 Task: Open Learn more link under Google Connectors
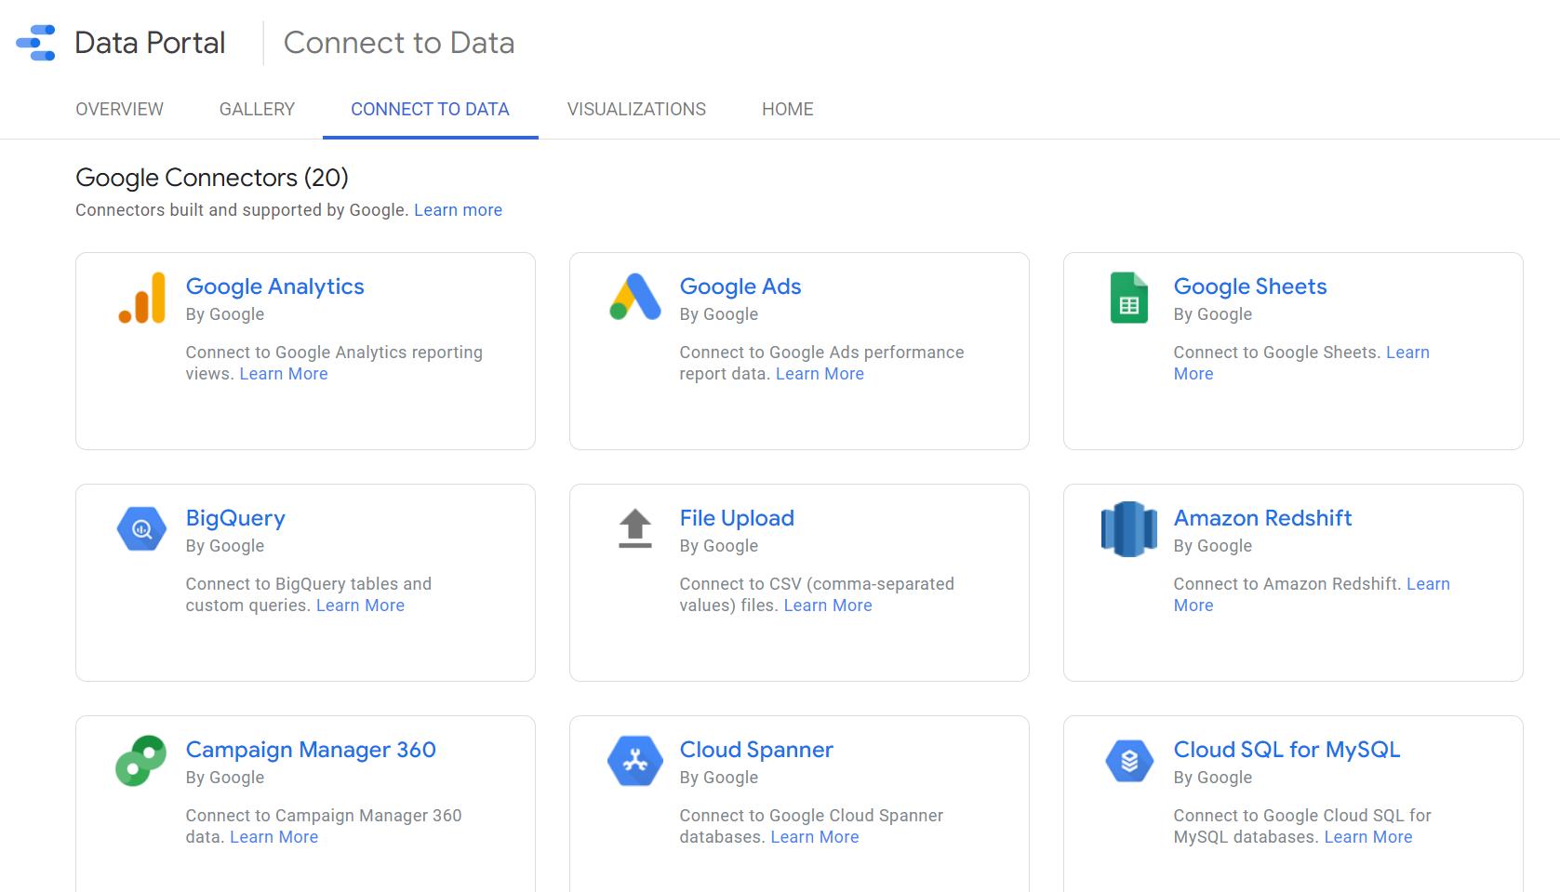point(458,210)
